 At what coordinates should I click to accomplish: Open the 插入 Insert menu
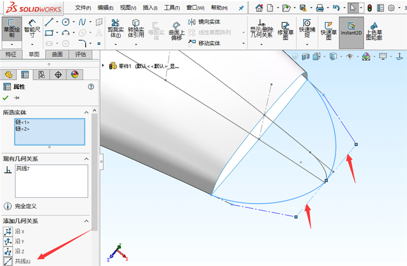(150, 8)
